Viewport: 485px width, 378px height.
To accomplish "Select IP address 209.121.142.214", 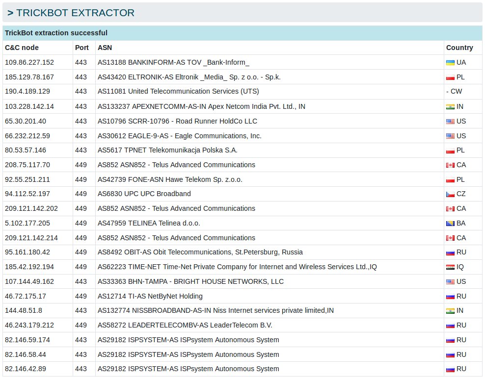I will 31,238.
